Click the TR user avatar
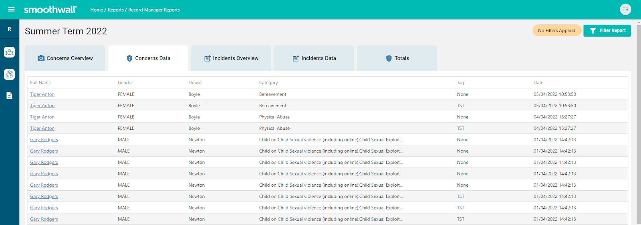Image resolution: width=641 pixels, height=225 pixels. pyautogui.click(x=625, y=10)
